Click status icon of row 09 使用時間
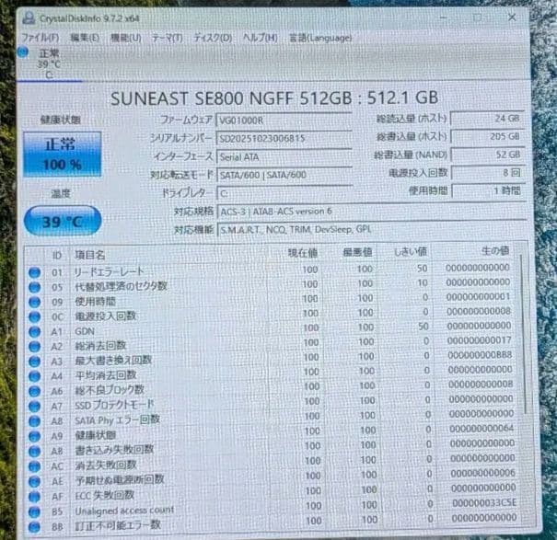 pos(34,302)
